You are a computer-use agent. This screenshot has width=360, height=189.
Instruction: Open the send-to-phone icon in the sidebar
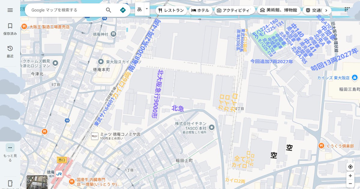tap(10, 183)
